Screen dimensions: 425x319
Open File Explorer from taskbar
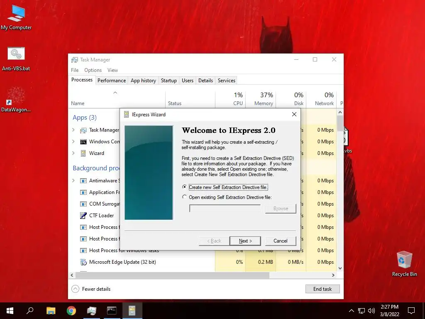[x=51, y=311]
